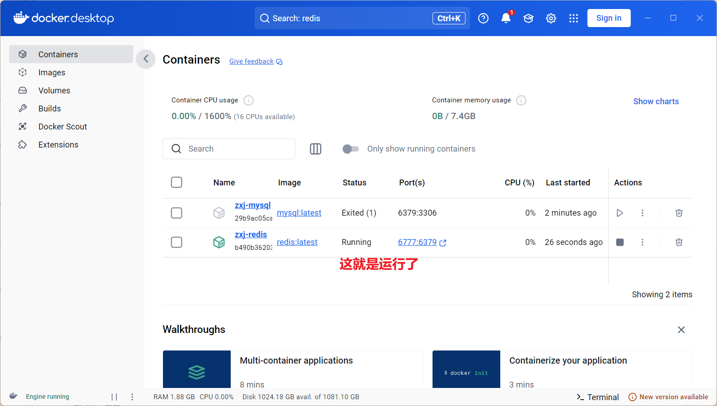Open more actions for zxj-mysql
Viewport: 717px width, 406px height.
click(x=643, y=213)
